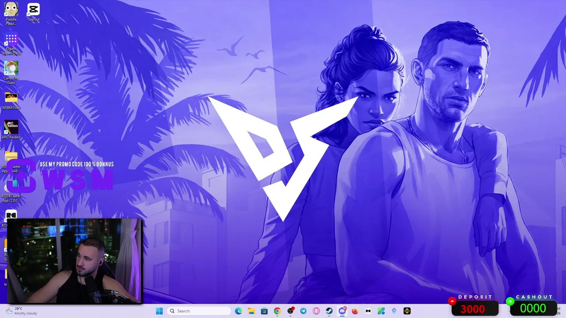This screenshot has height=318, width=566.
Task: Select the CapCut desktop shortcut
Action: coord(34,12)
